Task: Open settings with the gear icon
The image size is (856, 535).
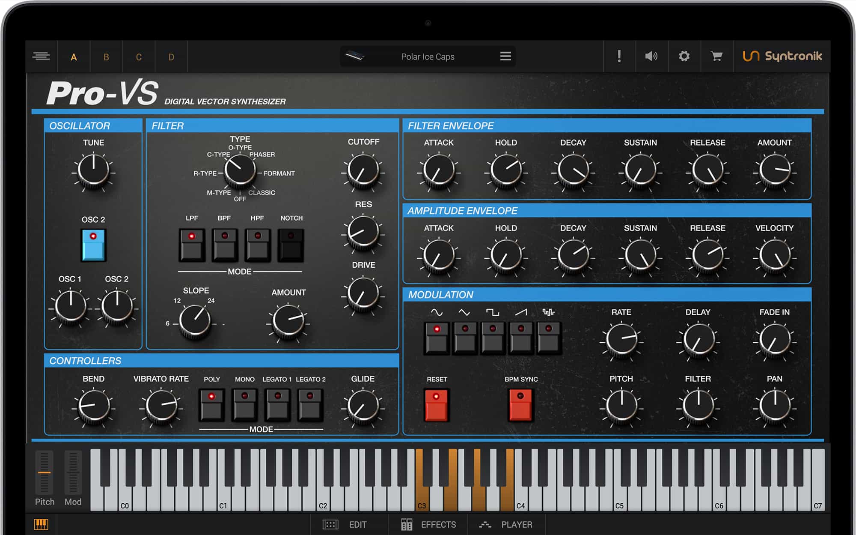Action: 684,56
